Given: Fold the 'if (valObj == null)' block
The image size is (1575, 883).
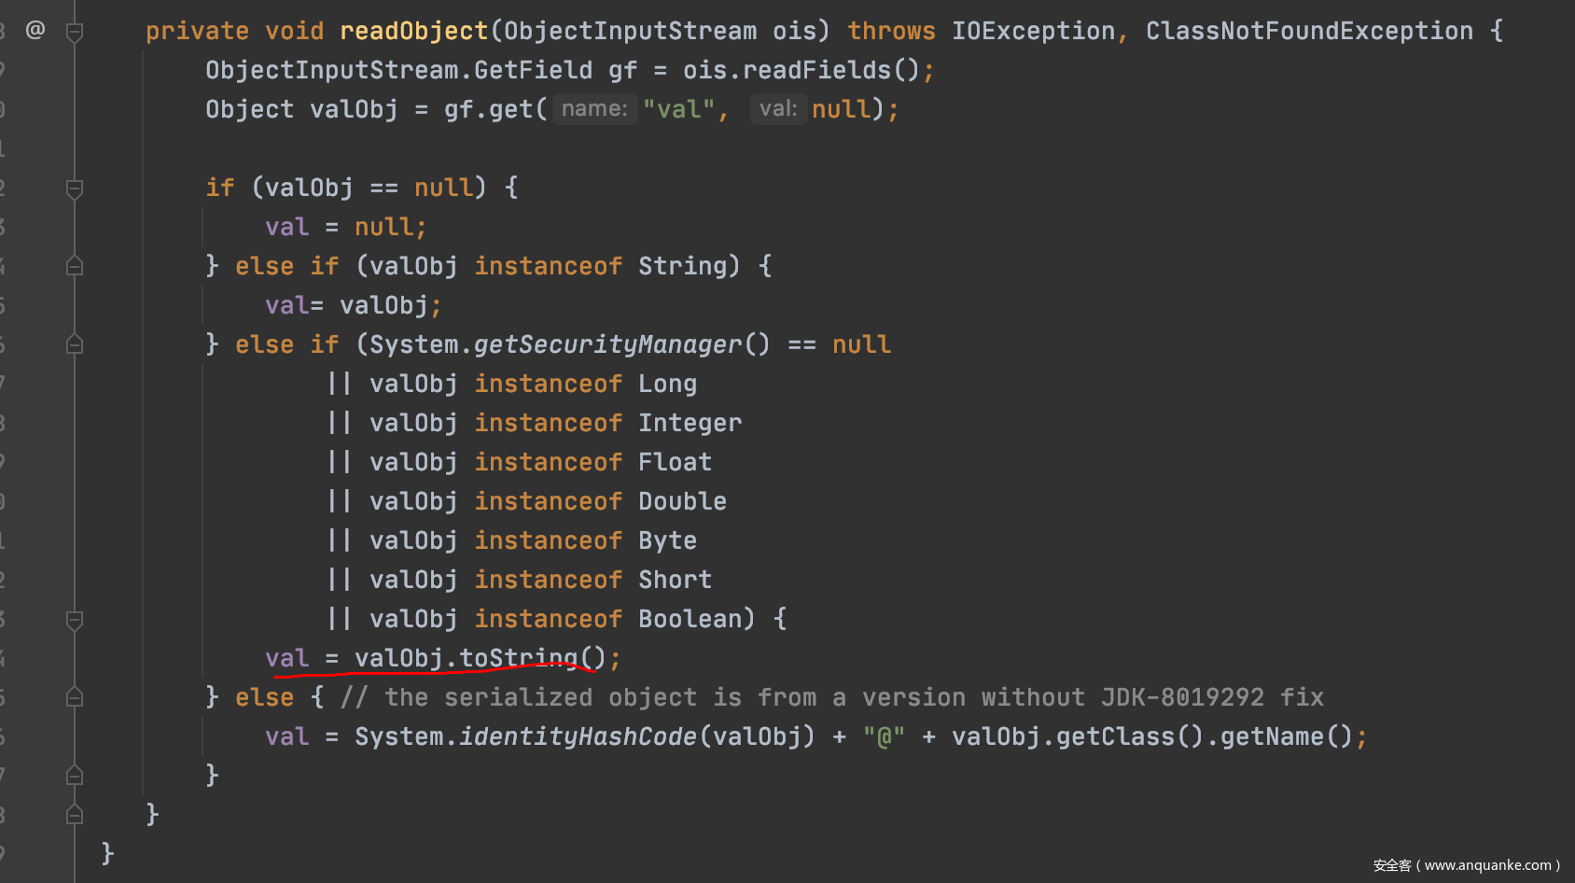Looking at the screenshot, I should coord(75,189).
